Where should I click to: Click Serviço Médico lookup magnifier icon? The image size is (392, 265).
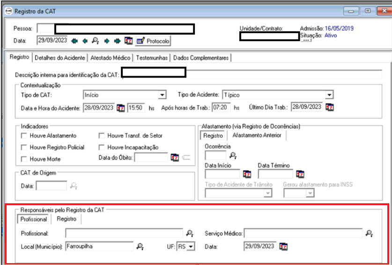pos(369,233)
